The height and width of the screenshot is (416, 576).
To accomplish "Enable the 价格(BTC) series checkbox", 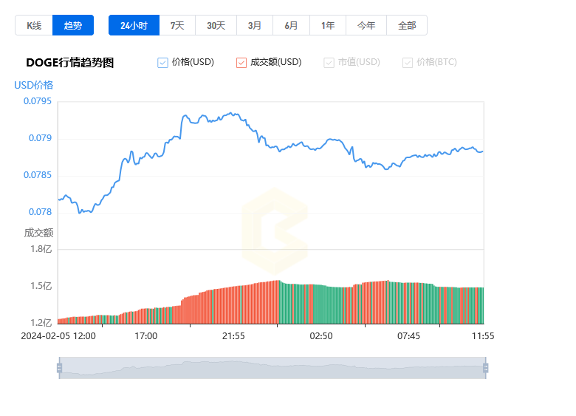I will [408, 63].
